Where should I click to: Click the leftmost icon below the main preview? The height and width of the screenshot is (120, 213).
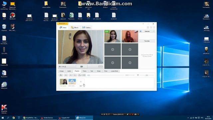pyautogui.click(x=60, y=67)
